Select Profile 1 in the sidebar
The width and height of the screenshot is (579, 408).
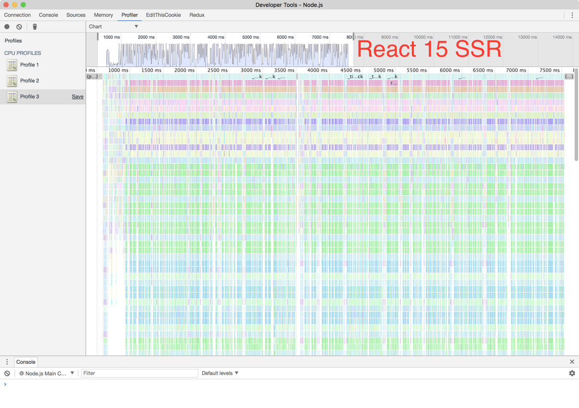coord(29,65)
